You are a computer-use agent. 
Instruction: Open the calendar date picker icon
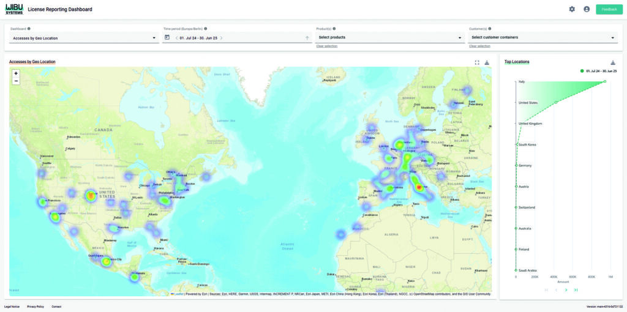167,37
